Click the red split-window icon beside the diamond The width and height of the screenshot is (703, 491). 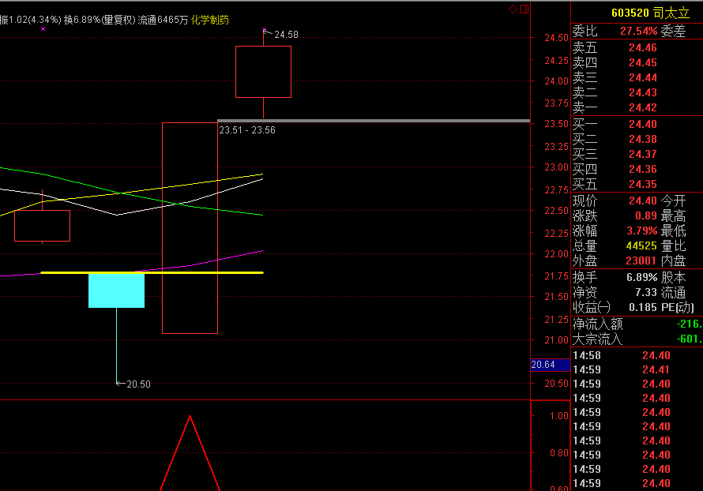click(524, 9)
